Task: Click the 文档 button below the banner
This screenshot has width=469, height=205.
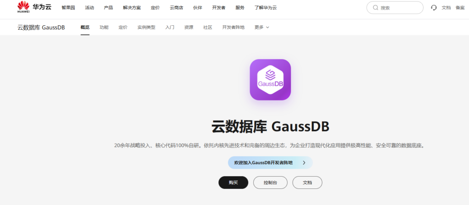Action: [x=307, y=183]
